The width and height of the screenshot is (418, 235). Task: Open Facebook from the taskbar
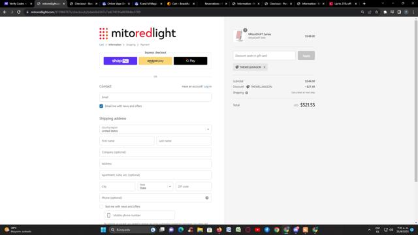(267, 230)
